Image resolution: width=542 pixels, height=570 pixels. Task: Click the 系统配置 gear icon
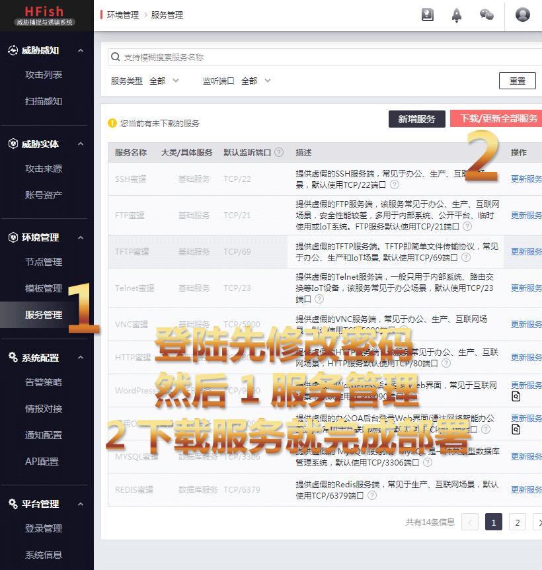coord(13,357)
